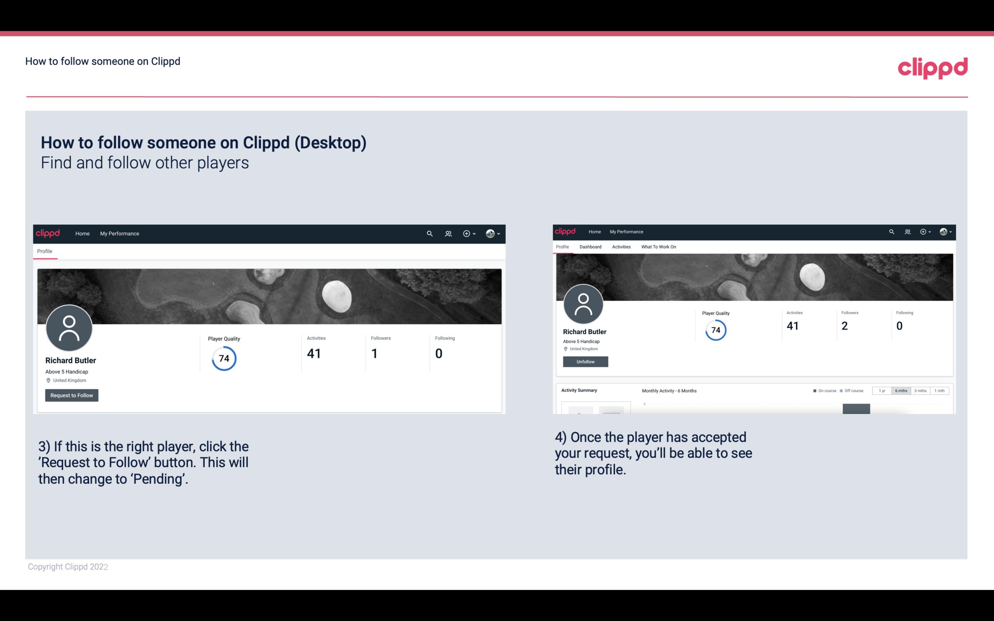
Task: Select the 'What To Work On' tab
Action: pyautogui.click(x=659, y=247)
